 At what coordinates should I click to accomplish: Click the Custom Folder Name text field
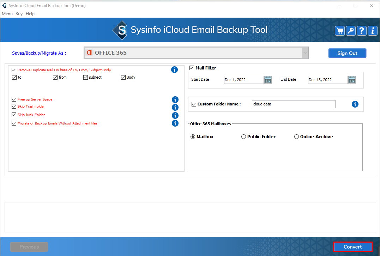(293, 104)
